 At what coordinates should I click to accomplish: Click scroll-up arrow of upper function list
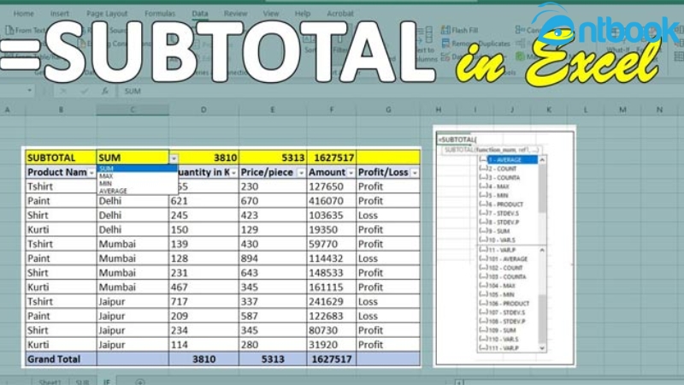[542, 160]
